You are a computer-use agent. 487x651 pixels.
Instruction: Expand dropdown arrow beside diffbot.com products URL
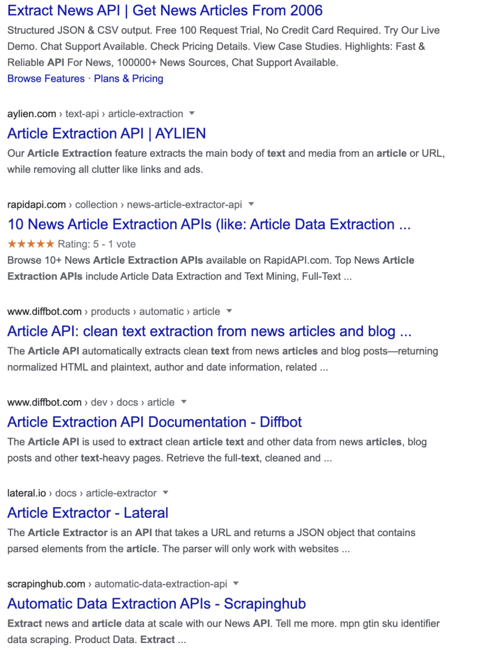[229, 311]
